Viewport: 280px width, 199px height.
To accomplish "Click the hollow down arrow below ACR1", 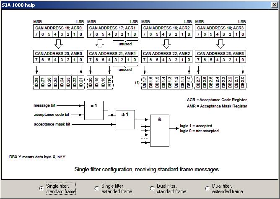I will pos(100,44).
